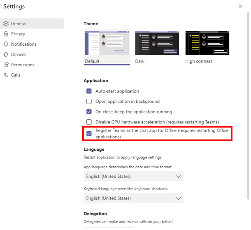Open the App language dropdown
251x230 pixels.
point(133,176)
